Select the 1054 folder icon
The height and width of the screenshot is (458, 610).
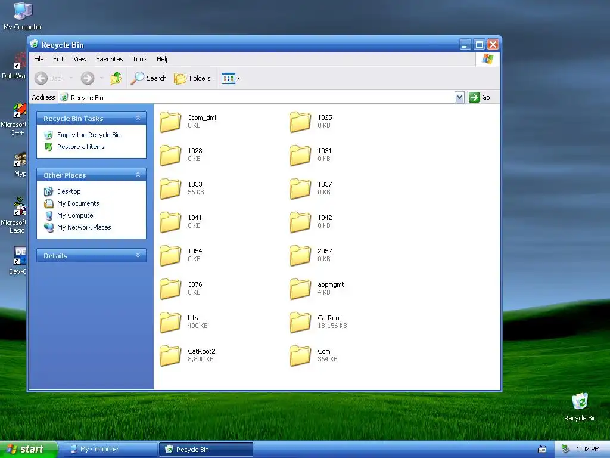click(170, 255)
